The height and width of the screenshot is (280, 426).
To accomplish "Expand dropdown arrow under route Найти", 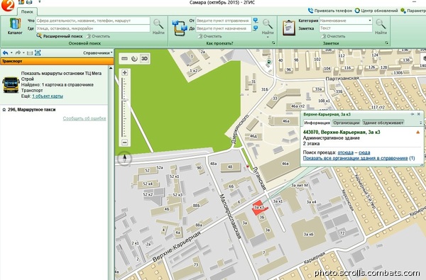I will pos(268,37).
